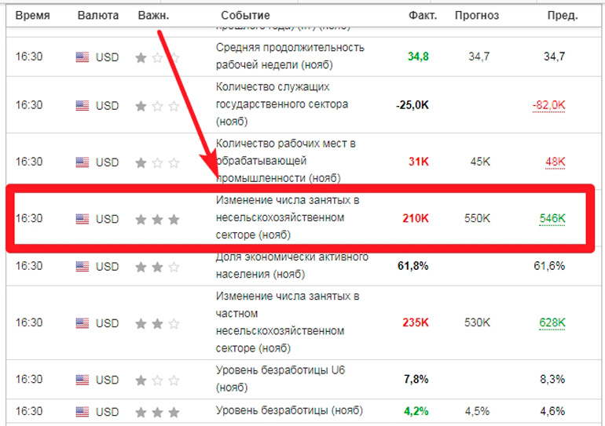The width and height of the screenshot is (605, 426).
Task: Click importance stars in обрабатывающей промышленности row
Action: [x=157, y=162]
